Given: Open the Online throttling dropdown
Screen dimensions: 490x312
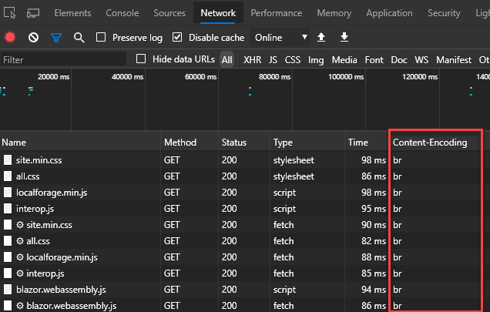Looking at the screenshot, I should (280, 38).
